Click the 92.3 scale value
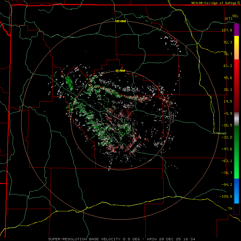Screen dimensions: 241x241 point(228,42)
